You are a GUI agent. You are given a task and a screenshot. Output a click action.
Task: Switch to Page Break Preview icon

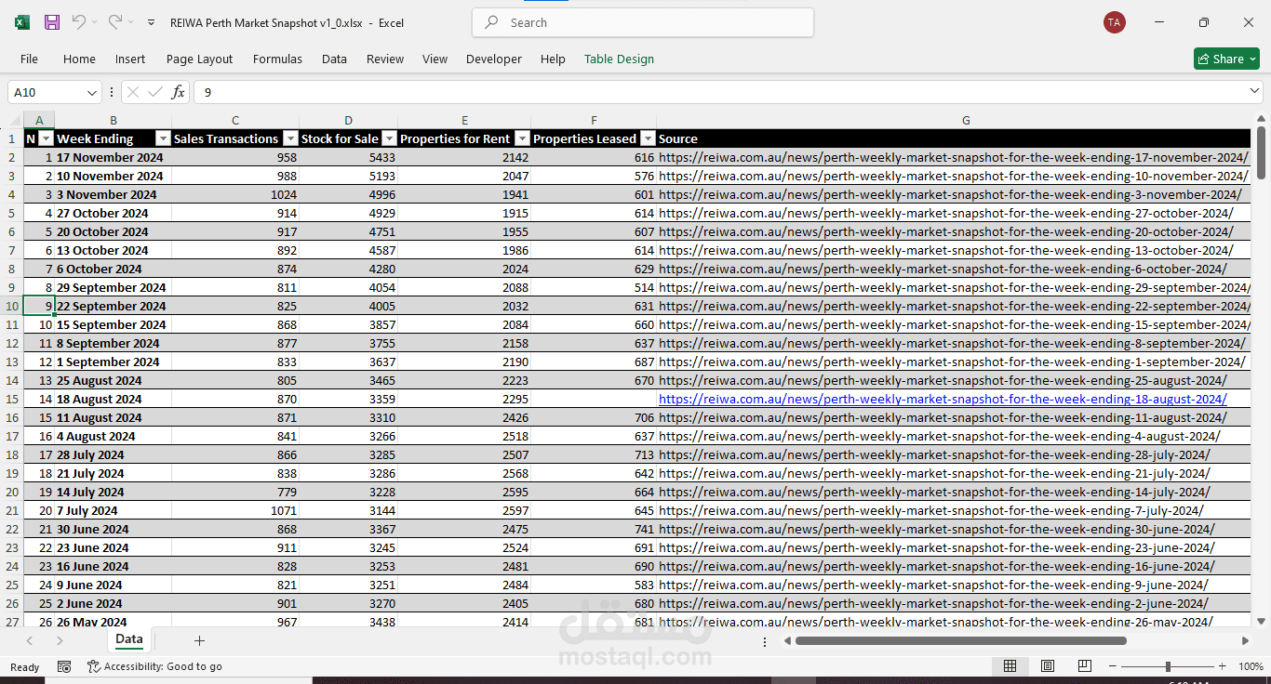coord(1084,666)
